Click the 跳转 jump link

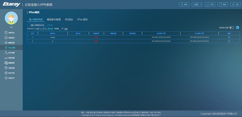(x=66, y=29)
